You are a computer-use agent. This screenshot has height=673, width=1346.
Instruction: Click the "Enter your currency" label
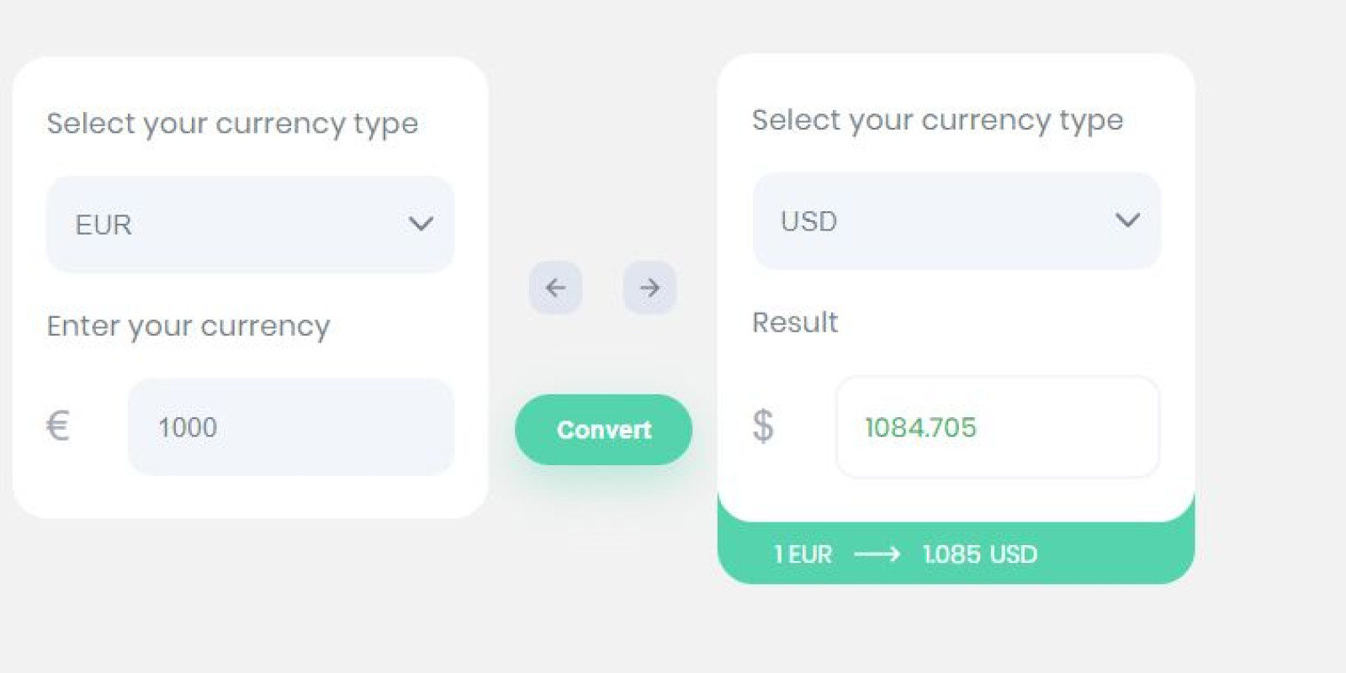(188, 326)
